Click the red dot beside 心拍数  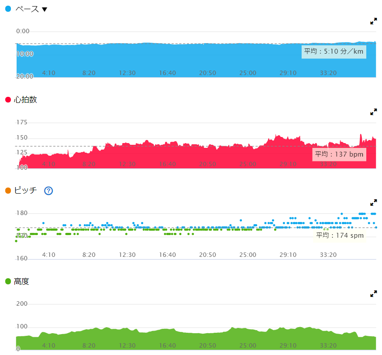pos(8,100)
